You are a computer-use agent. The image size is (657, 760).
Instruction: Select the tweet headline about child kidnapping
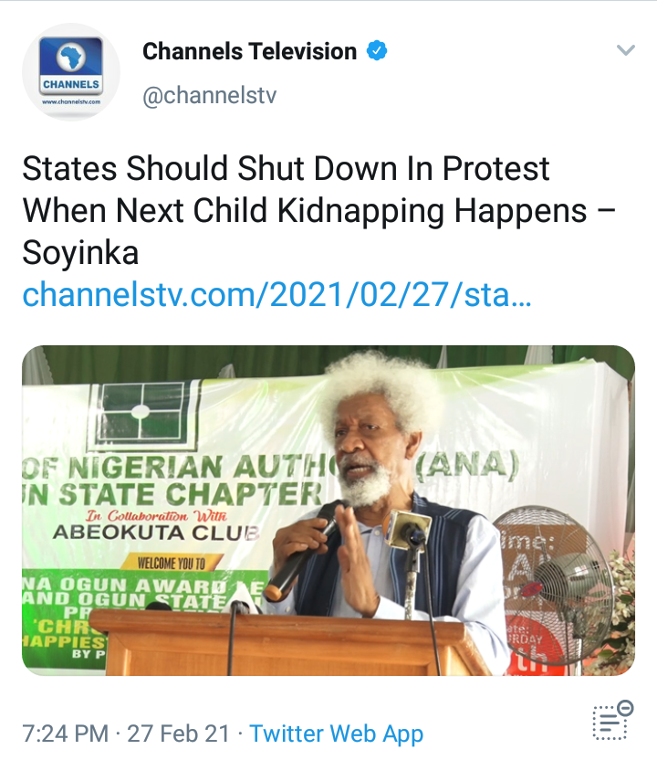click(318, 210)
